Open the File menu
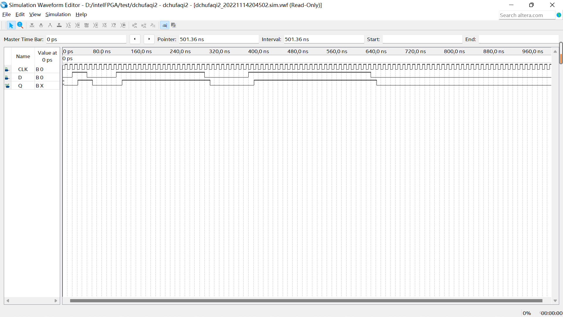Image resolution: width=563 pixels, height=317 pixels. tap(6, 14)
